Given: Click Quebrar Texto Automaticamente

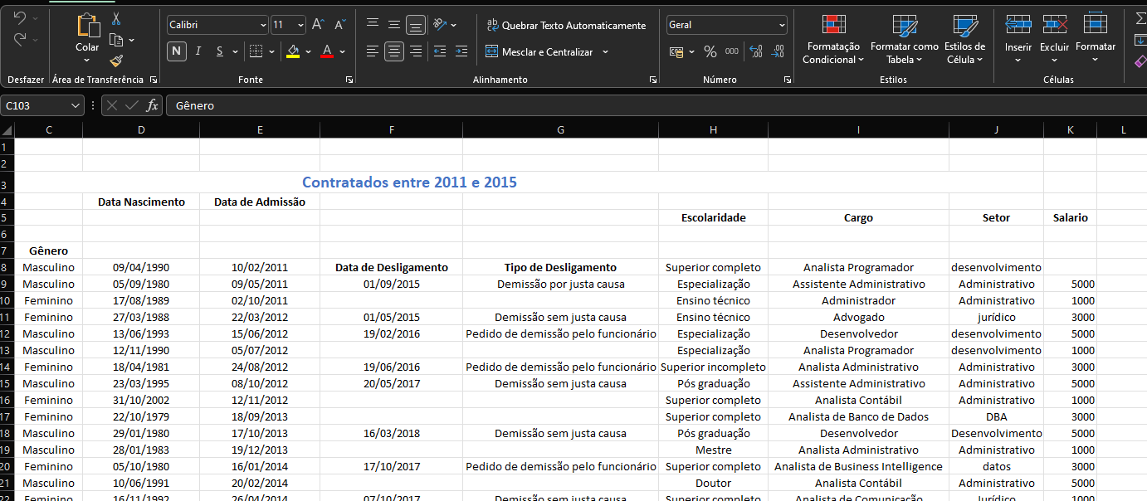Looking at the screenshot, I should coord(566,25).
